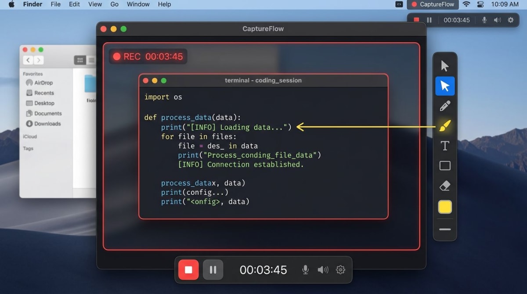The width and height of the screenshot is (527, 294).
Task: Activate the Text tool in annotation toolbar
Action: [445, 146]
